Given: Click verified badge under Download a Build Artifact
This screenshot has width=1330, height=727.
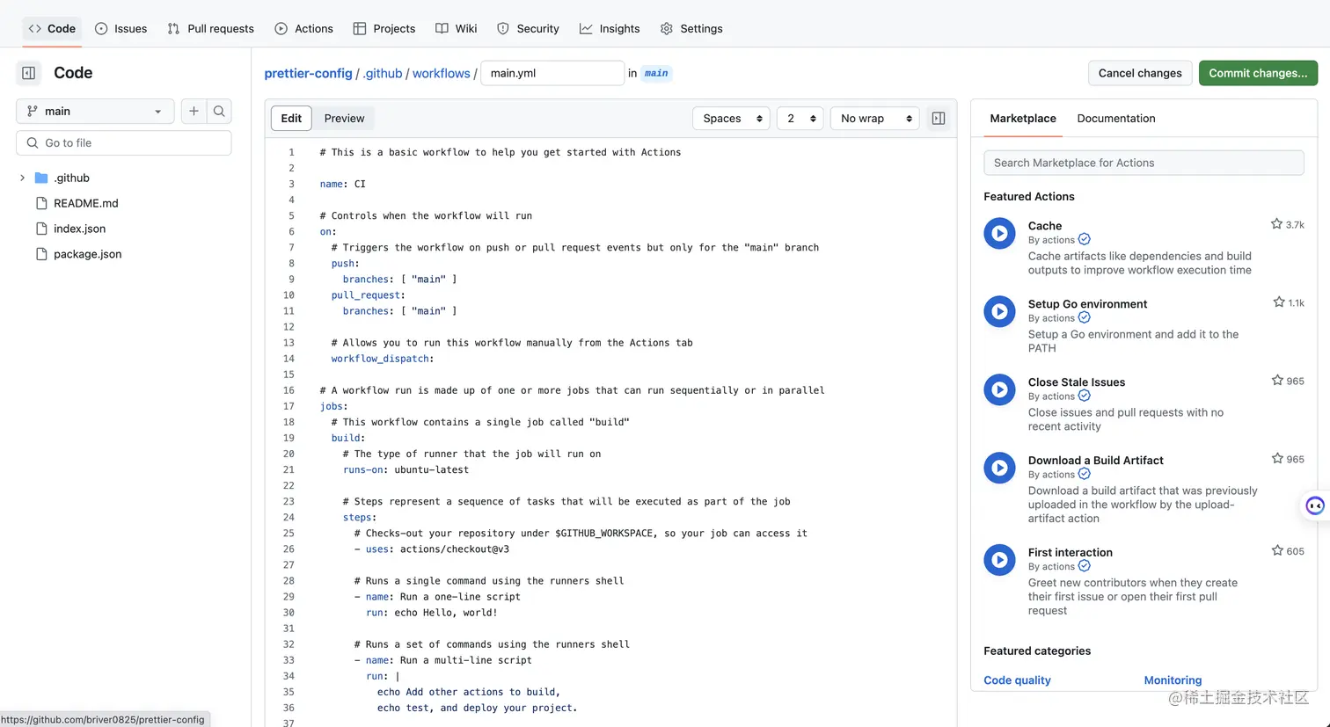Looking at the screenshot, I should [x=1085, y=475].
